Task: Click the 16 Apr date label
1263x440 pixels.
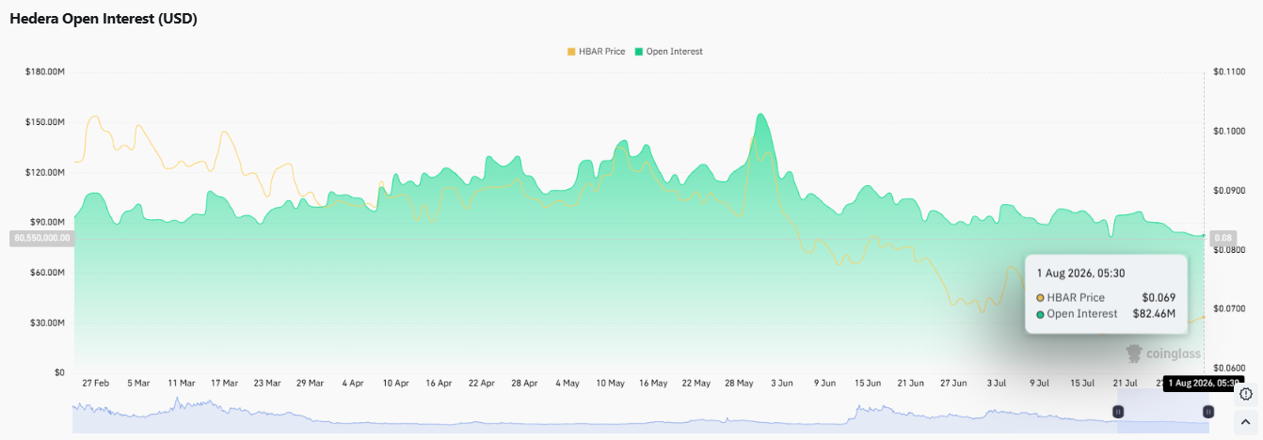Action: 439,384
